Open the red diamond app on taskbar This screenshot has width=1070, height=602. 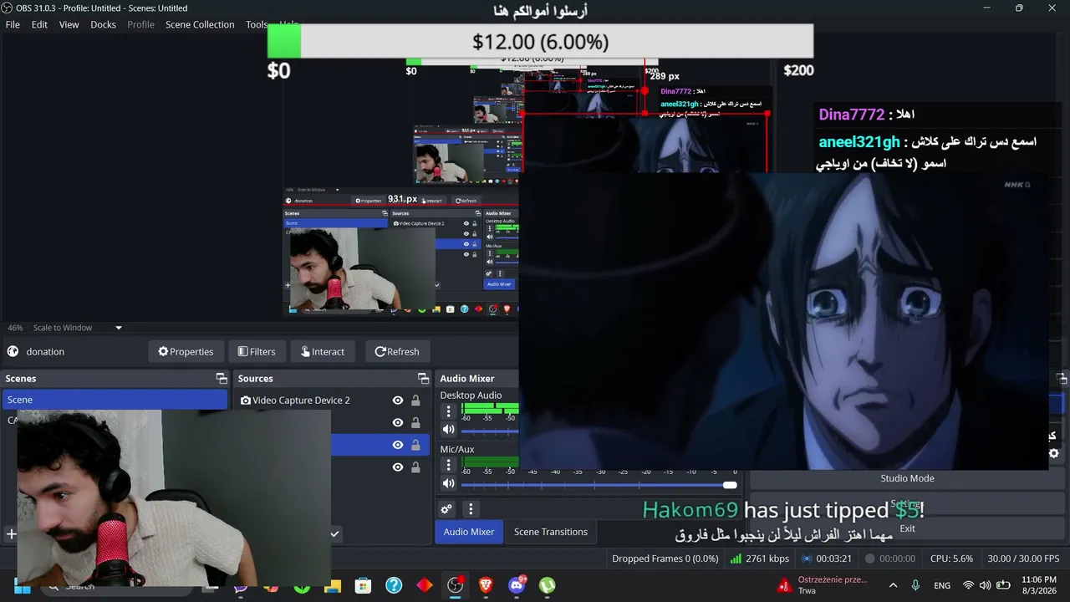[x=425, y=585]
